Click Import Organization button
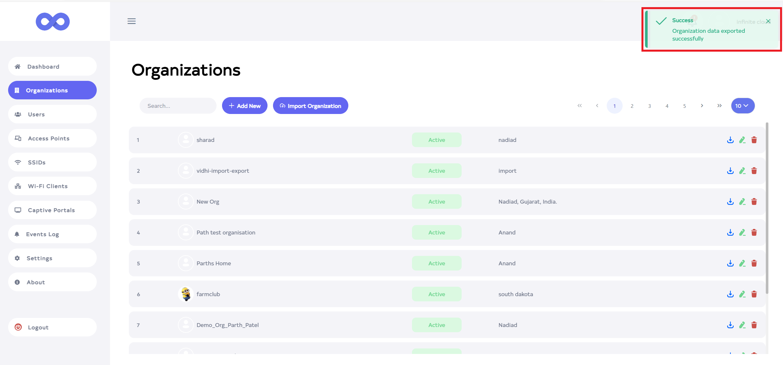Screen dimensions: 783x365 click(310, 106)
